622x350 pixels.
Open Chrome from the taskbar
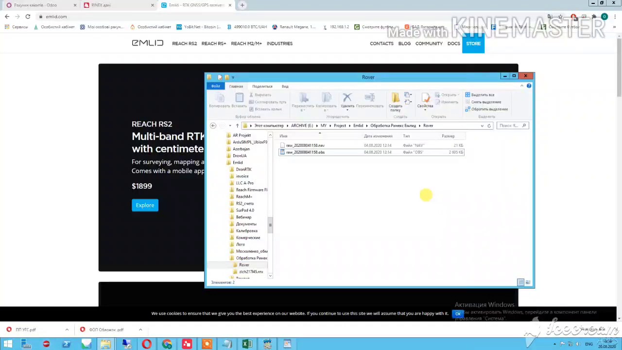[167, 344]
